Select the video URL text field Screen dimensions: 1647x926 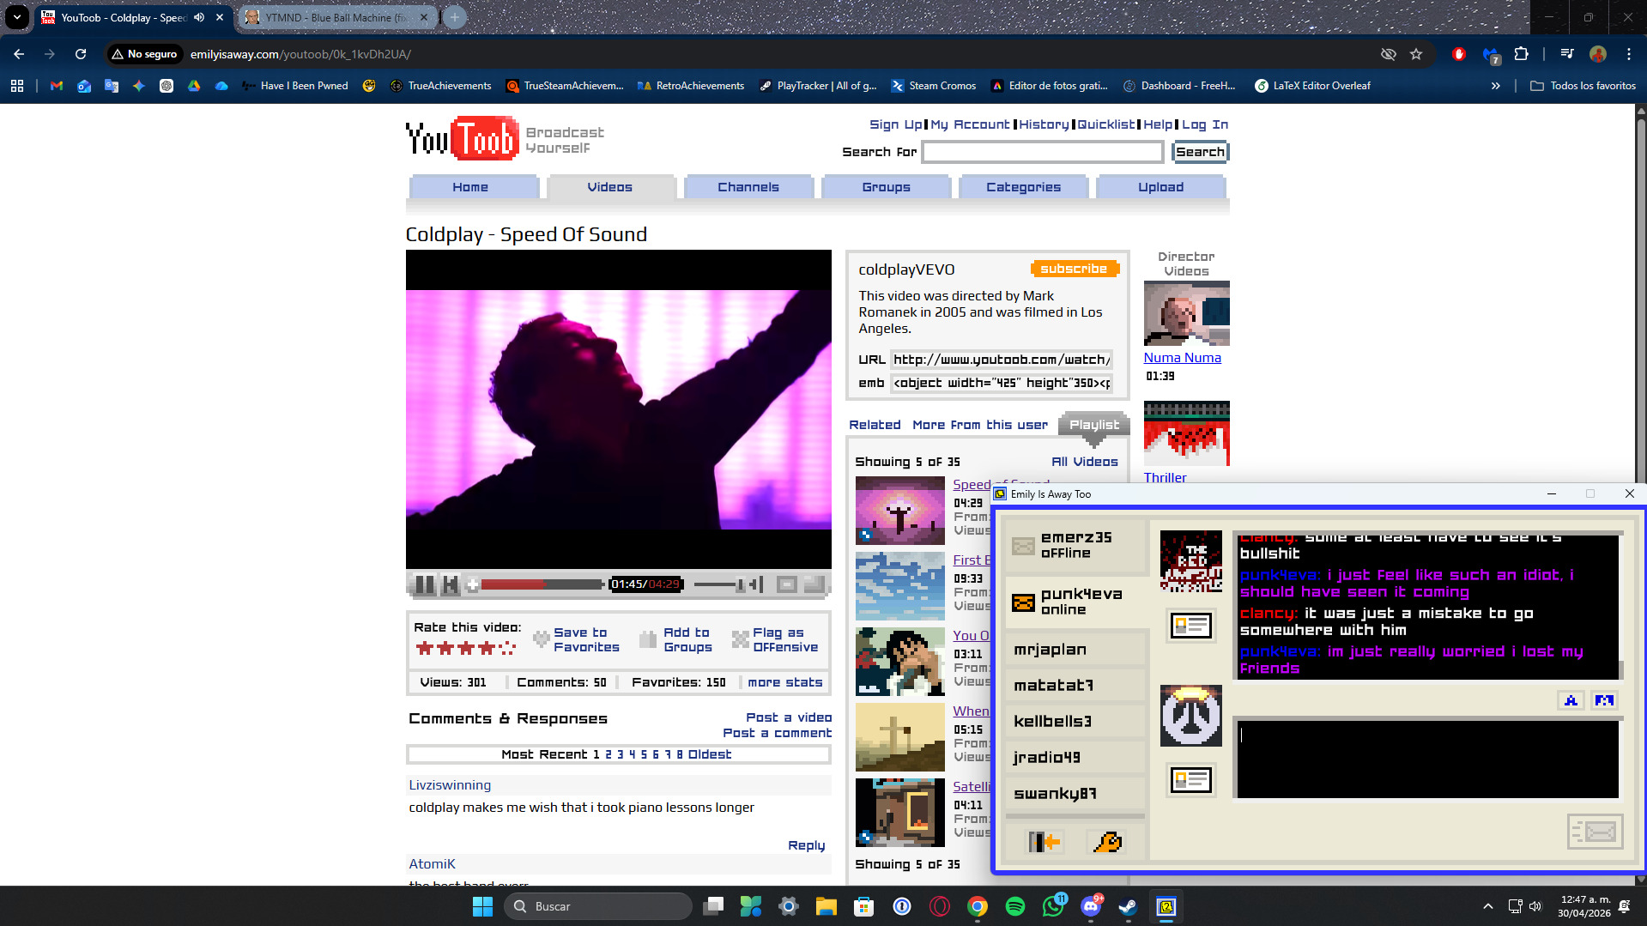(x=1001, y=360)
